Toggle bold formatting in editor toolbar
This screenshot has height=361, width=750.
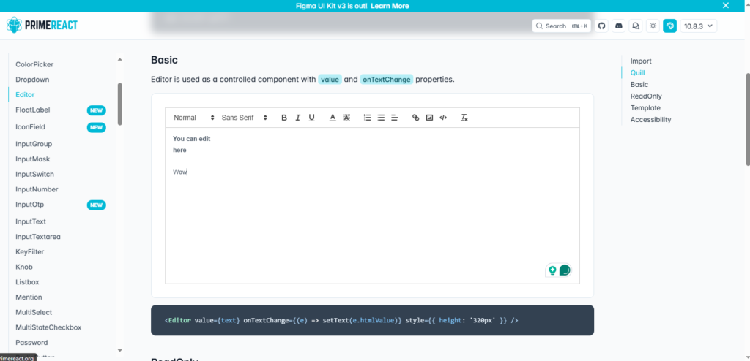coord(284,118)
